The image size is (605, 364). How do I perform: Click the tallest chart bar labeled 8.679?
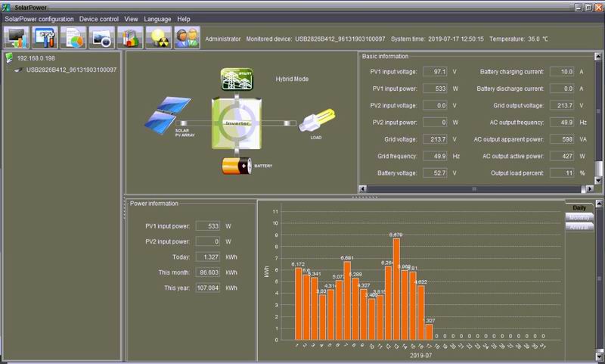396,289
